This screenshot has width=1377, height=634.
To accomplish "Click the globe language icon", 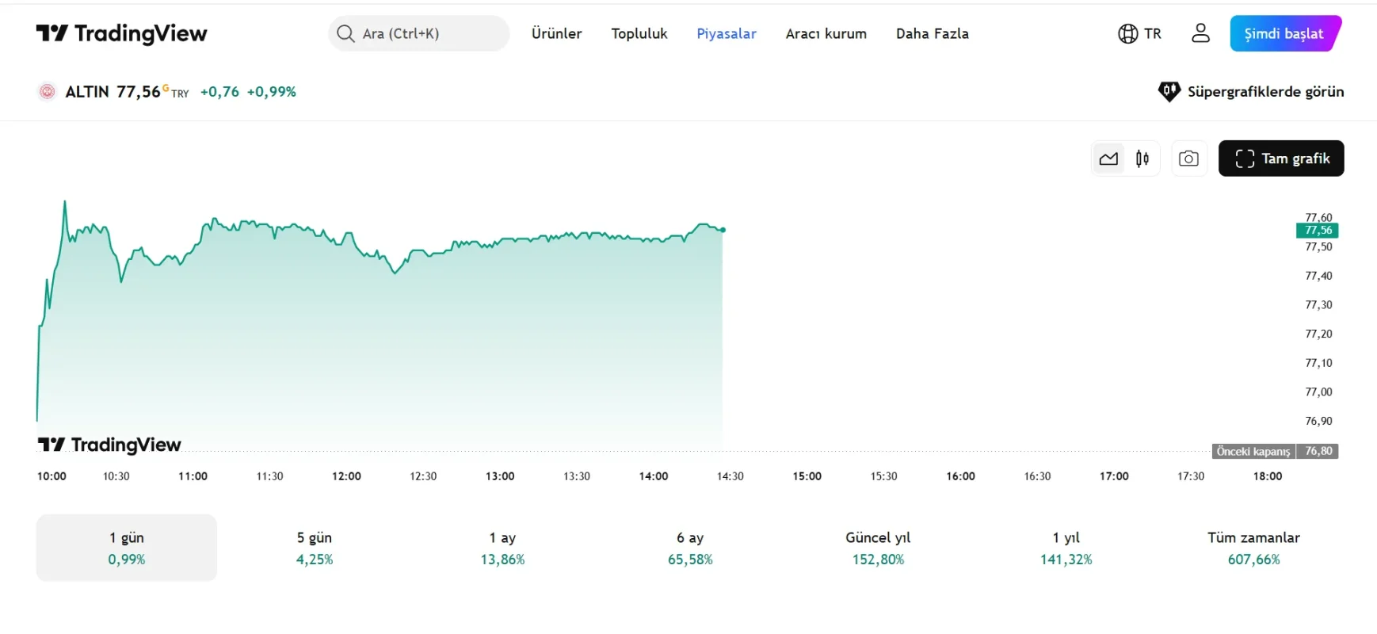I will point(1127,33).
